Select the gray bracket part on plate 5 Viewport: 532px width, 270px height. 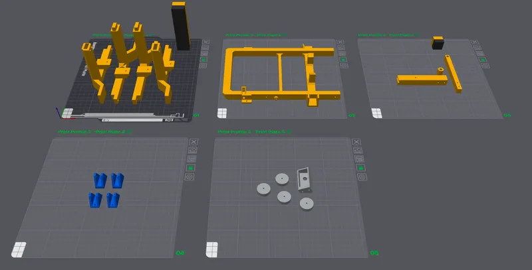(304, 180)
